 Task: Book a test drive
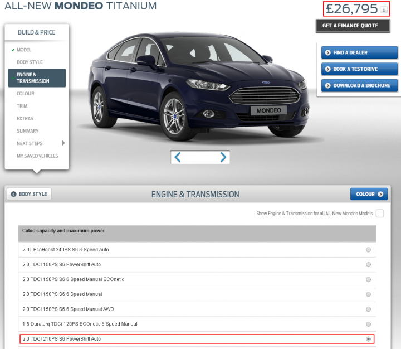(x=359, y=69)
